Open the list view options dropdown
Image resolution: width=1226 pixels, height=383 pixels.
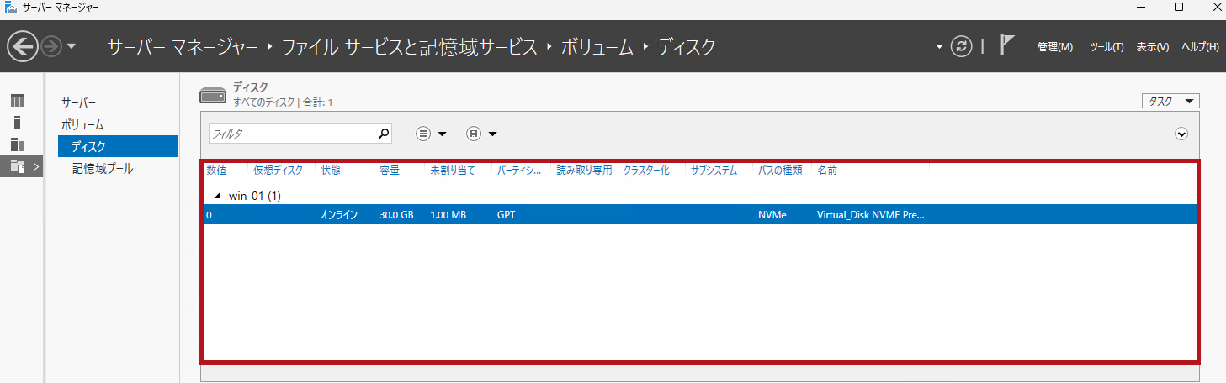point(432,134)
